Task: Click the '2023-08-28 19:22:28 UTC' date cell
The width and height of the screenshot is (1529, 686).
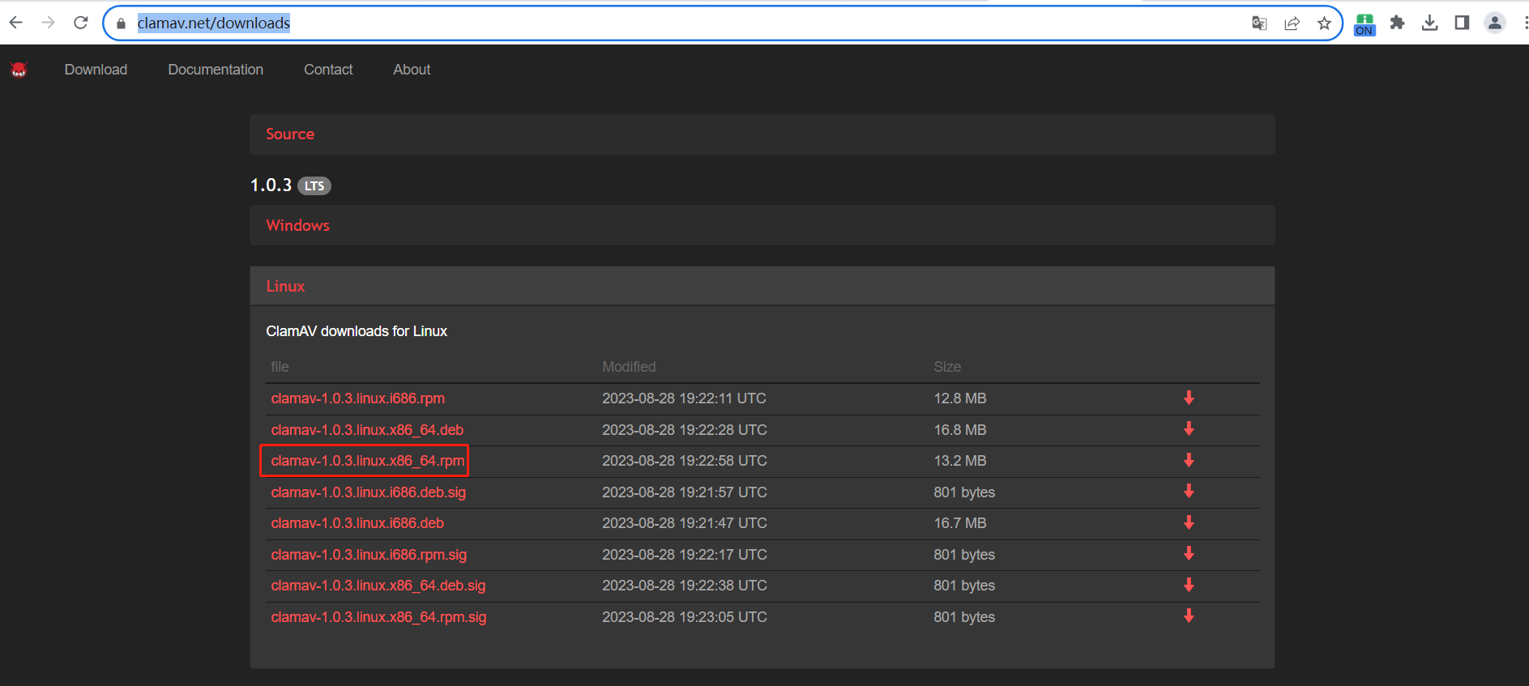Action: 684,430
